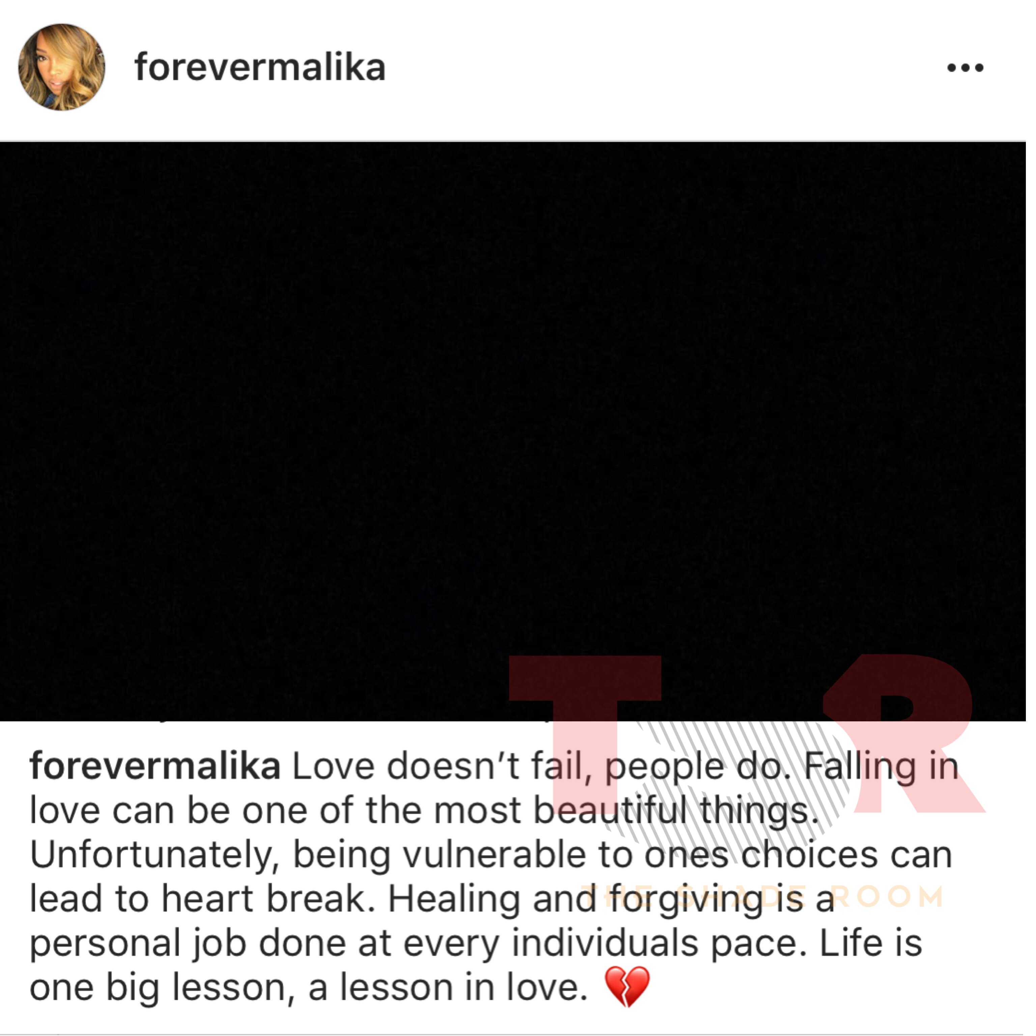This screenshot has width=1036, height=1036.
Task: Click the bold forevermalika username in the caption
Action: (155, 766)
